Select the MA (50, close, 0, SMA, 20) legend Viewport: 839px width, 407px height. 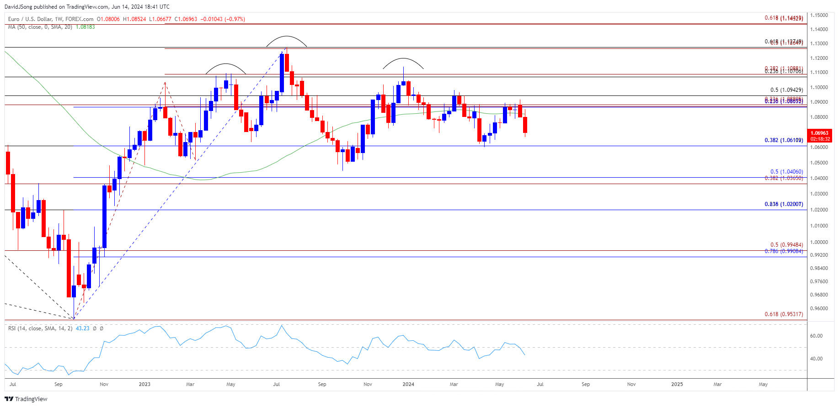[40, 27]
